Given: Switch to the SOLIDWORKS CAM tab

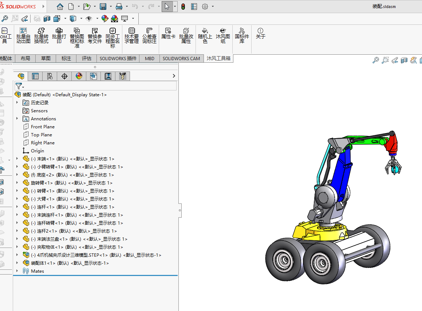Looking at the screenshot, I should tap(181, 58).
